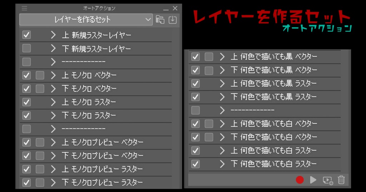
Task: Expand the 下 モノクロプレビュー ラスター action
Action: coord(54,182)
